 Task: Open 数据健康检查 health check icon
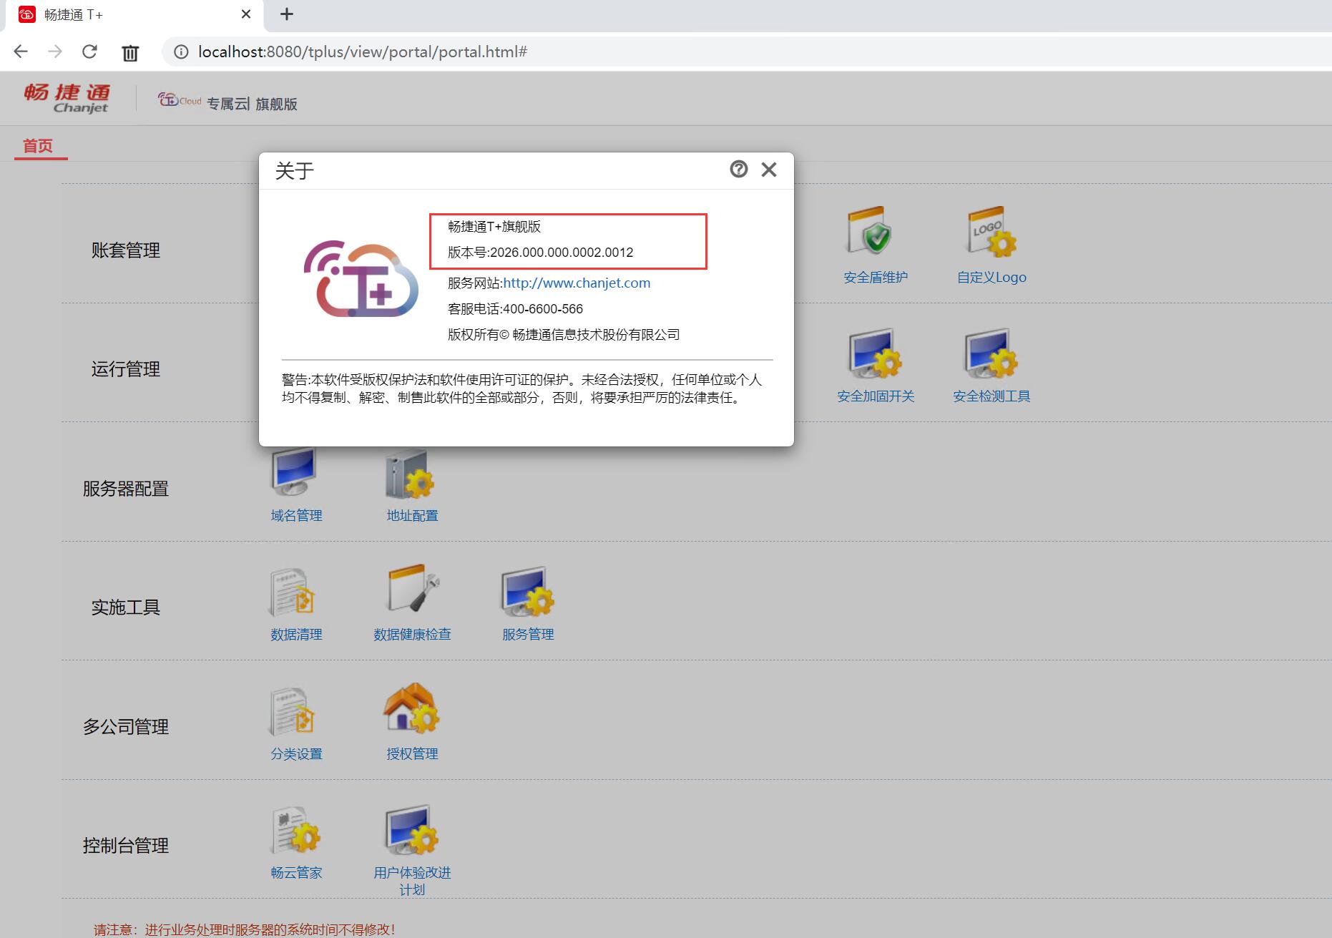click(411, 591)
